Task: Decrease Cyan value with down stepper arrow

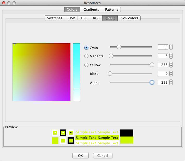Action: tap(171, 48)
